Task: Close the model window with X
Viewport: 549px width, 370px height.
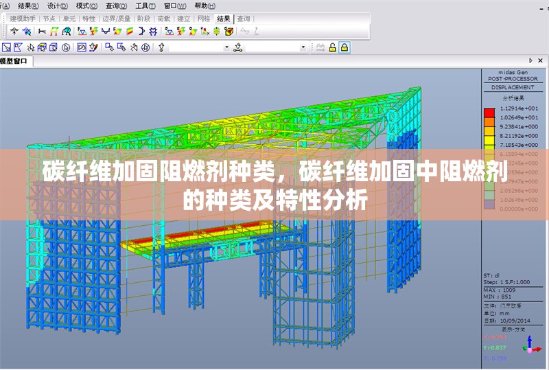Action: [540, 60]
